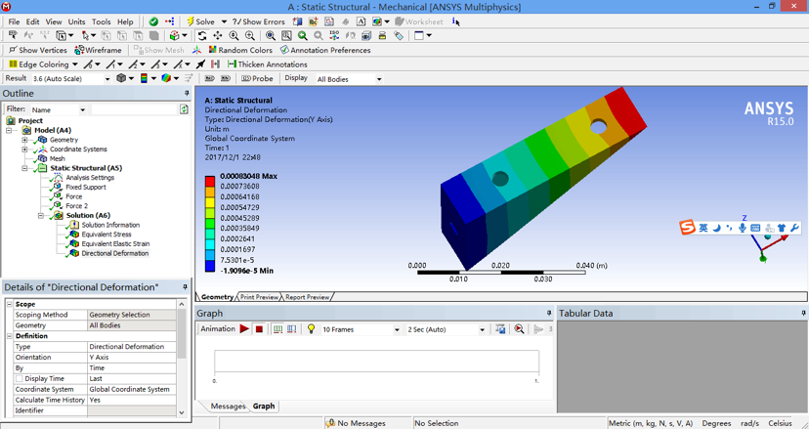Click Show Errors button

[x=259, y=21]
